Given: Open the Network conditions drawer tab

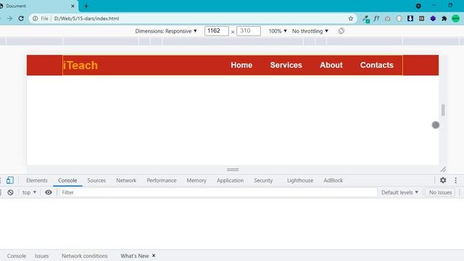Looking at the screenshot, I should tap(85, 256).
